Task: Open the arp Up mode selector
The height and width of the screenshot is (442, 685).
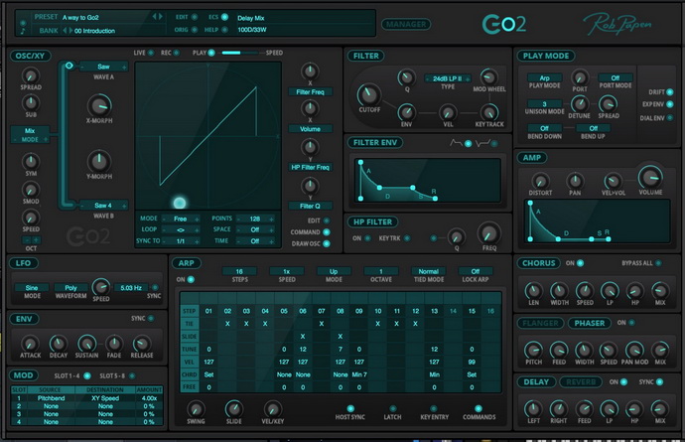Action: click(334, 271)
